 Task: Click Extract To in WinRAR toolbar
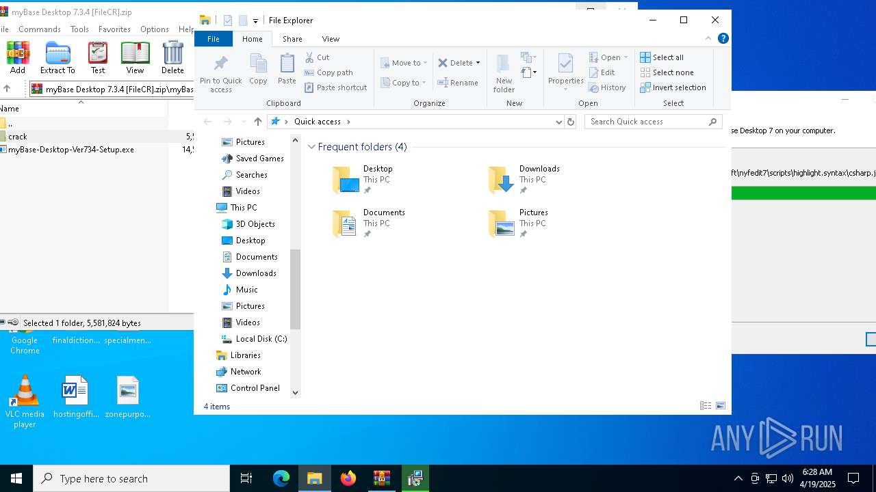pos(57,58)
